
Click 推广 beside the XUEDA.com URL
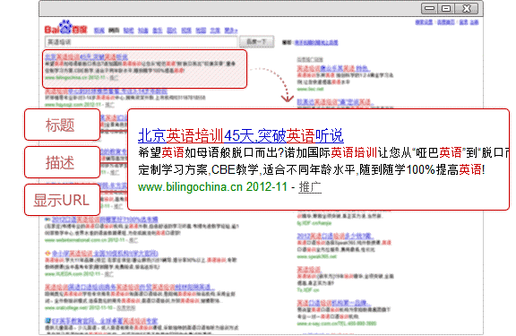pyautogui.click(x=108, y=274)
